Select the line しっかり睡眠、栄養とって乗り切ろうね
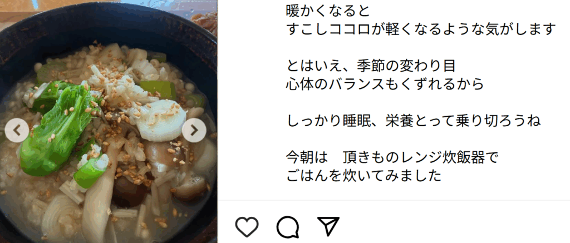This screenshot has height=243, width=570. [x=414, y=121]
